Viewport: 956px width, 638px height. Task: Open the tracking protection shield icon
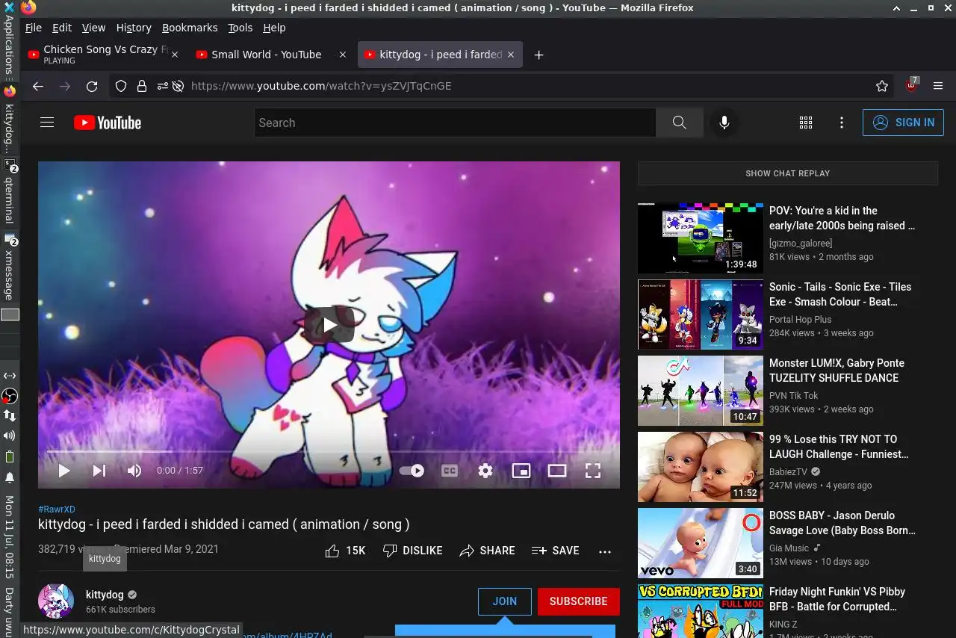121,86
